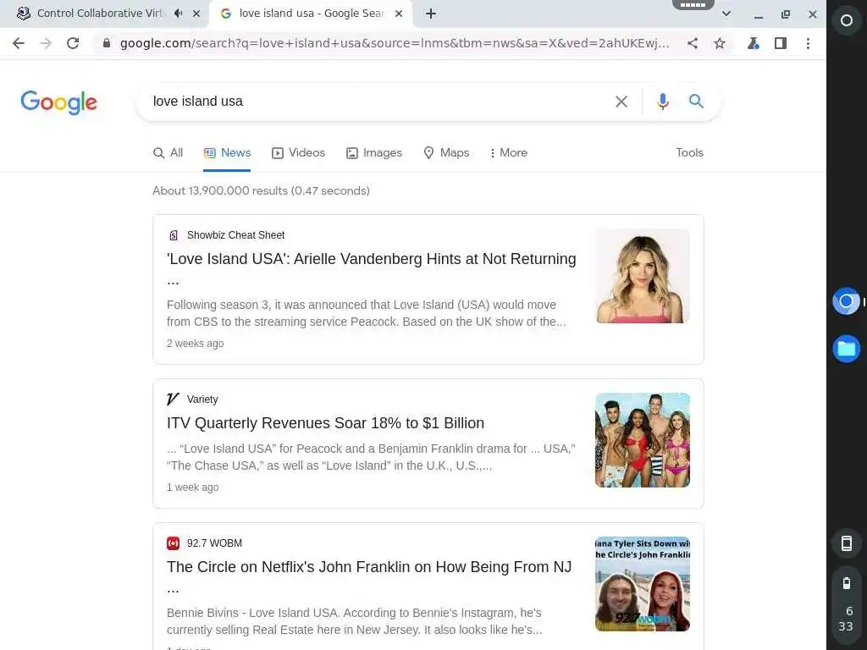Clear the search box text
Image resolution: width=867 pixels, height=650 pixels.
coord(621,102)
